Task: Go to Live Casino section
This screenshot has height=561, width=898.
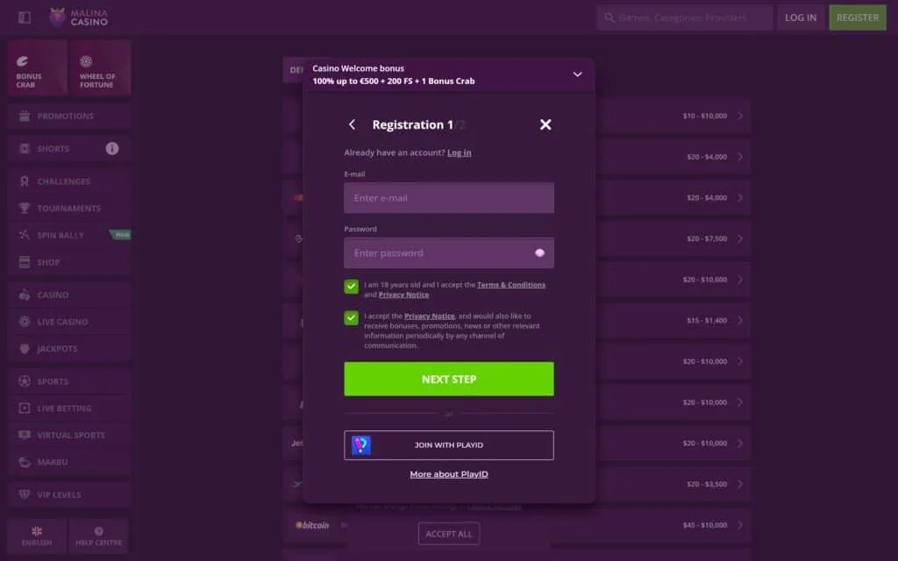Action: 69,322
